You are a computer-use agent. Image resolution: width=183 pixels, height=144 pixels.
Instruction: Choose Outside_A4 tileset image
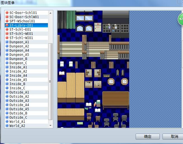pyautogui.click(x=26, y=105)
